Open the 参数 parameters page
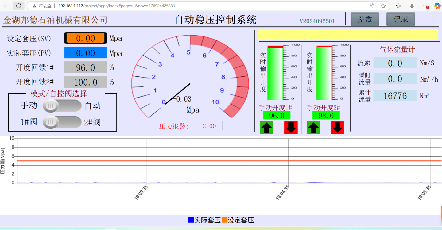The height and width of the screenshot is (230, 442). point(365,19)
